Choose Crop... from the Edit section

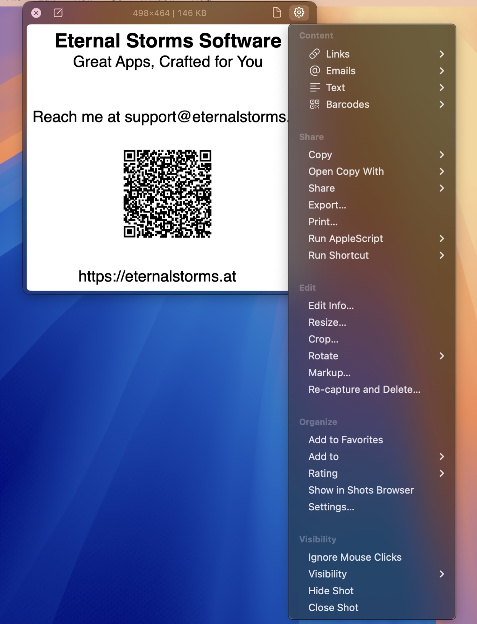click(372, 339)
